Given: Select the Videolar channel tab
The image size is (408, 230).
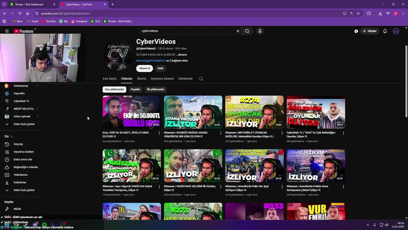Looking at the screenshot, I should pos(127,79).
